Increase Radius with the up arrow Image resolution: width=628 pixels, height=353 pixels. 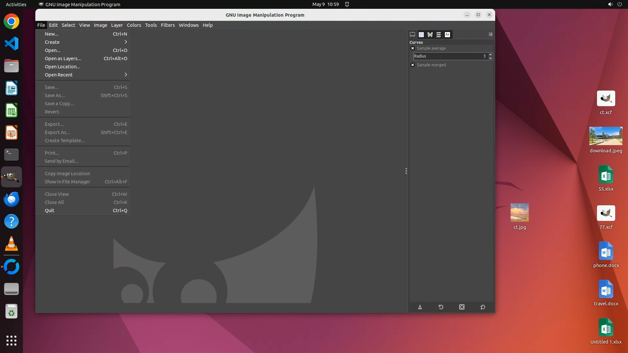(x=490, y=54)
